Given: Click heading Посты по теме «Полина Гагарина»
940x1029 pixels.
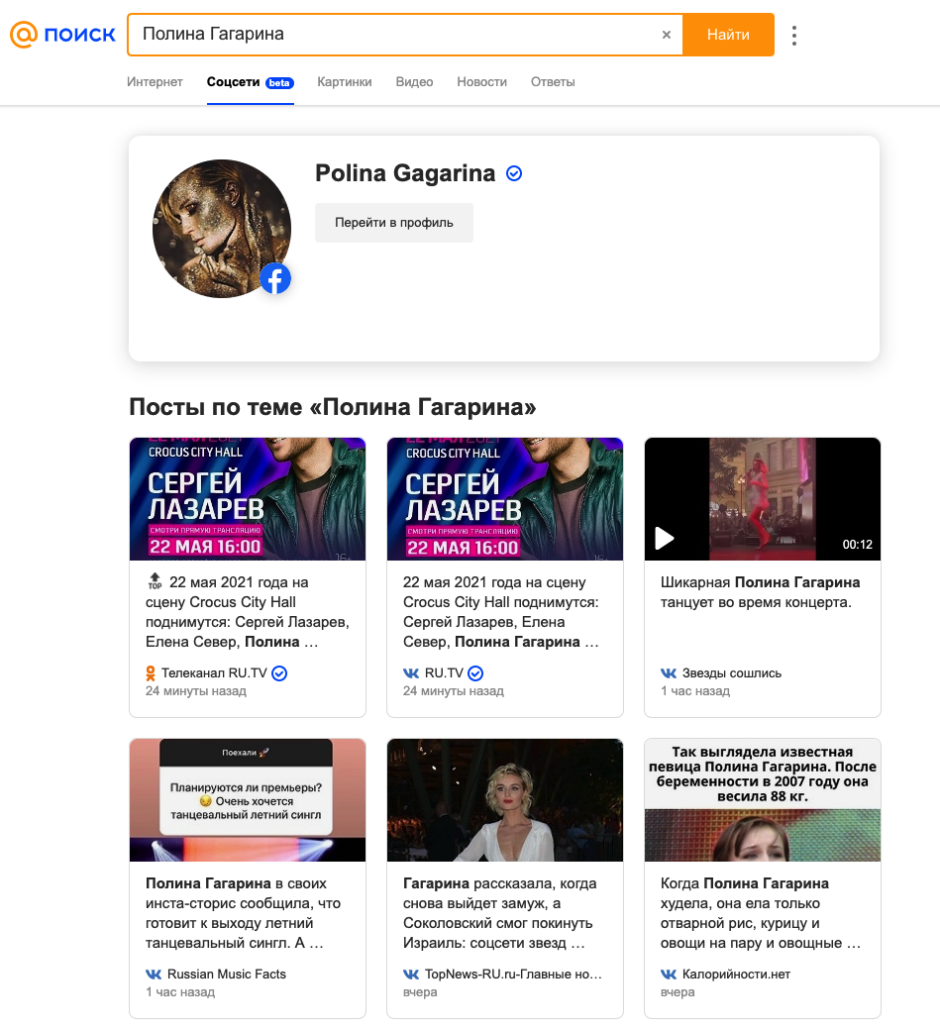Looking at the screenshot, I should pyautogui.click(x=332, y=407).
